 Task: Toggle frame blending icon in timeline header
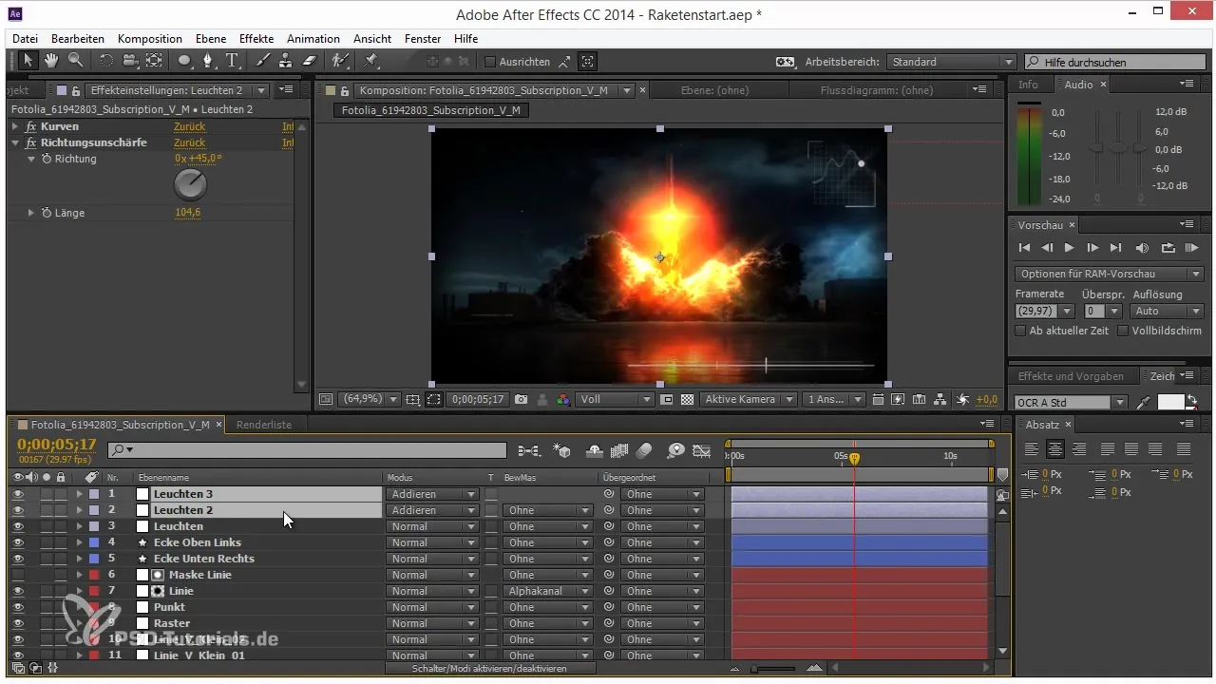coord(620,450)
